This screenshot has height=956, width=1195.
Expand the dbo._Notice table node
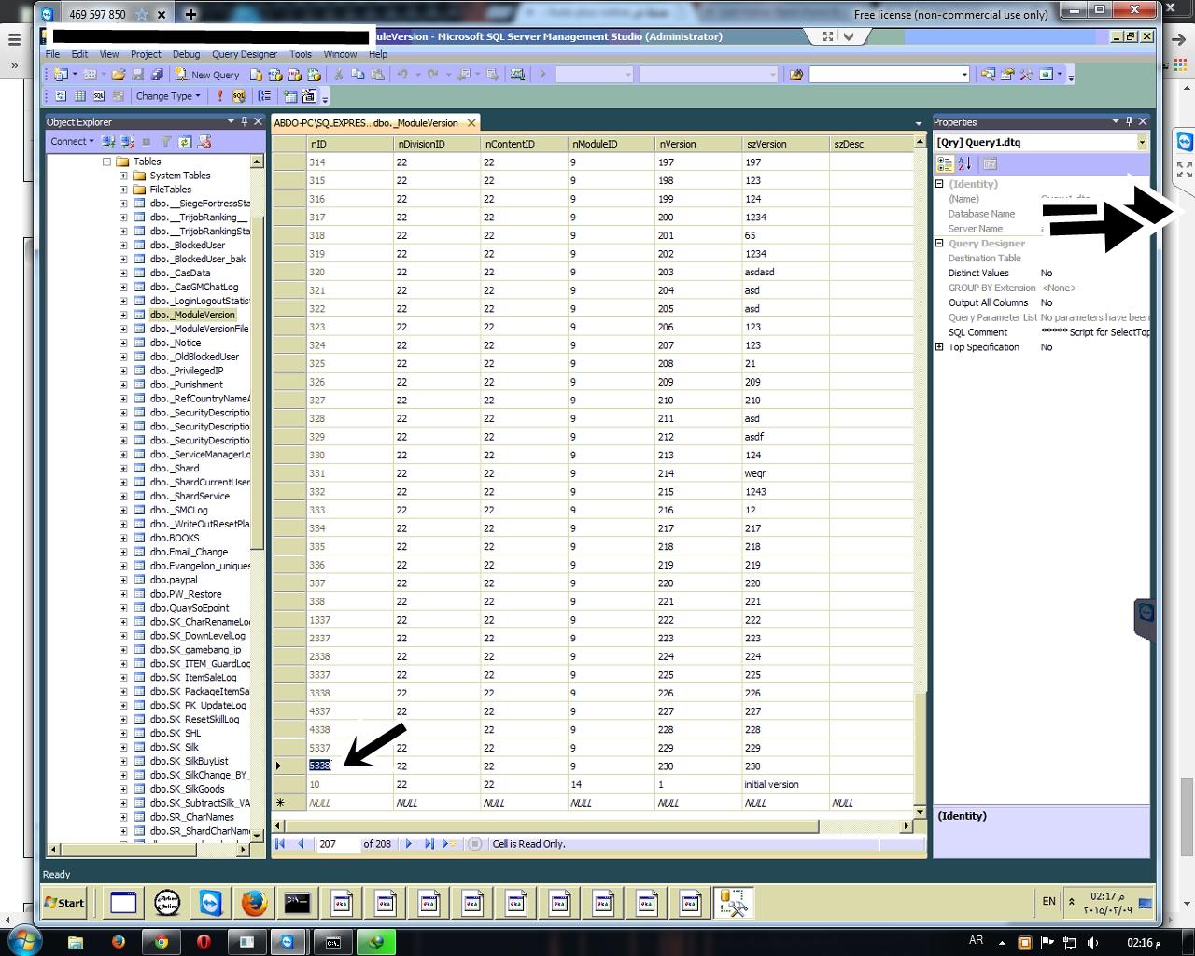pos(123,343)
